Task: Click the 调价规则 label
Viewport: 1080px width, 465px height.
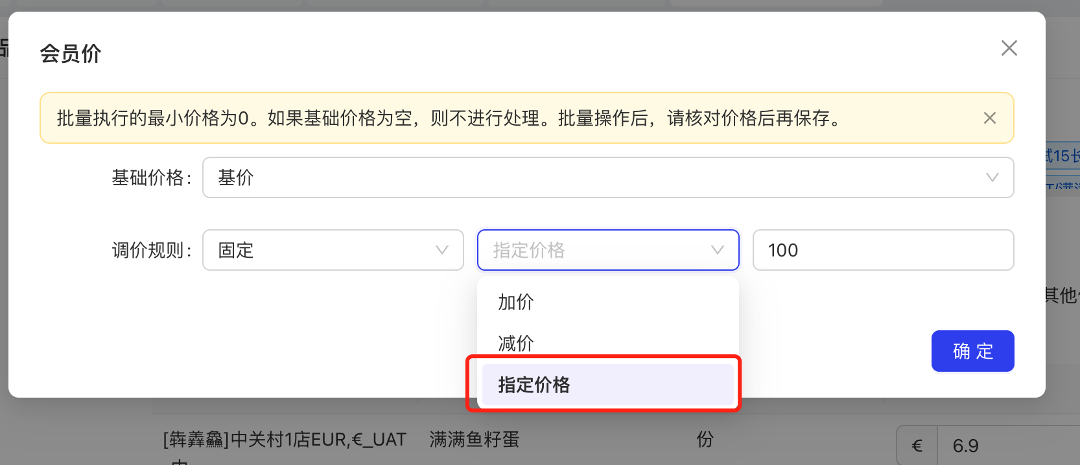Action: [152, 250]
